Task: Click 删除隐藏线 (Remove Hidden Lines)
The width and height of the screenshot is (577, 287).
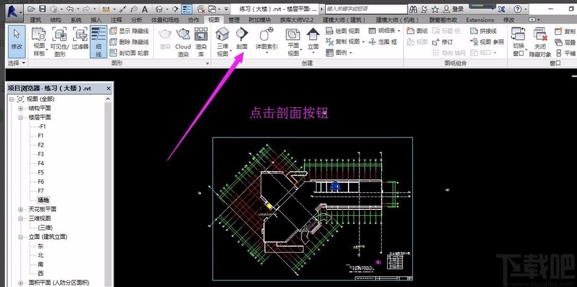Action: pyautogui.click(x=129, y=42)
